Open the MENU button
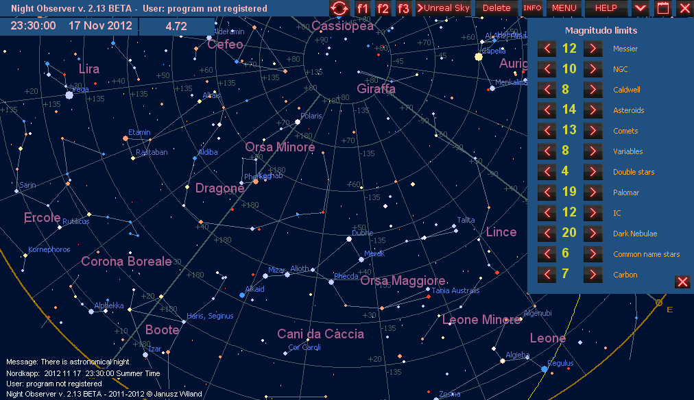 coord(564,8)
